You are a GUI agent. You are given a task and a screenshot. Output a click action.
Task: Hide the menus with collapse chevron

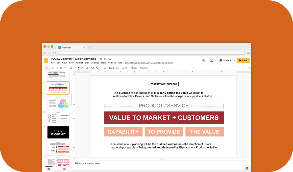(x=249, y=68)
